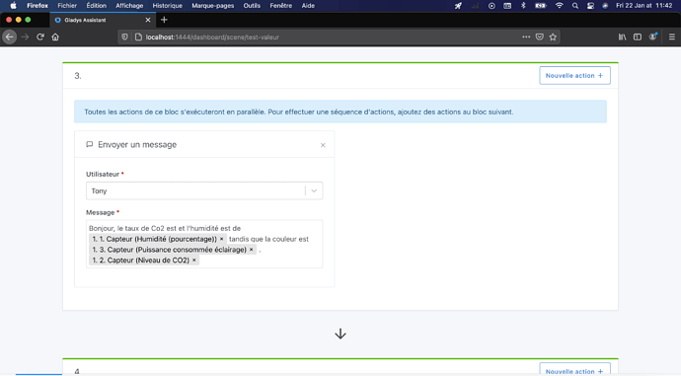Open the Firefox hamburger menu

tap(672, 37)
